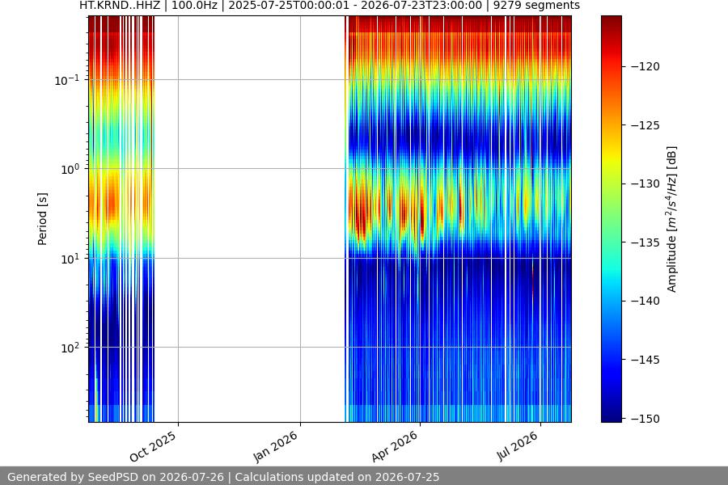Click the white data gap in the spectrogram
The image size is (728, 485).
click(x=250, y=219)
